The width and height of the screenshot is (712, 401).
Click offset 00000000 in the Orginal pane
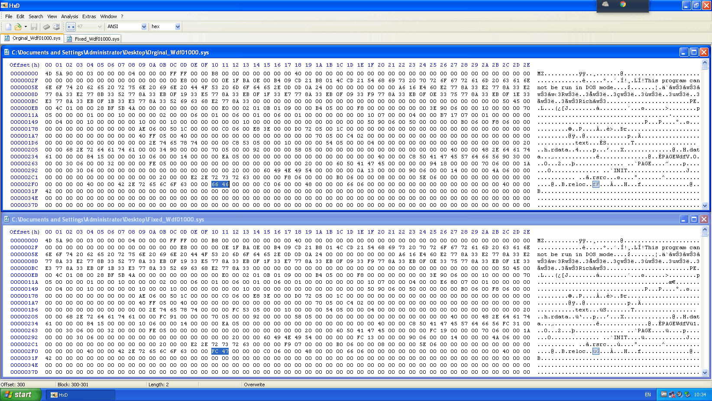pos(24,74)
